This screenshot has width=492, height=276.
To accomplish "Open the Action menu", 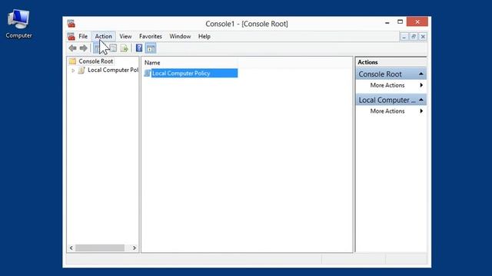I will 104,36.
